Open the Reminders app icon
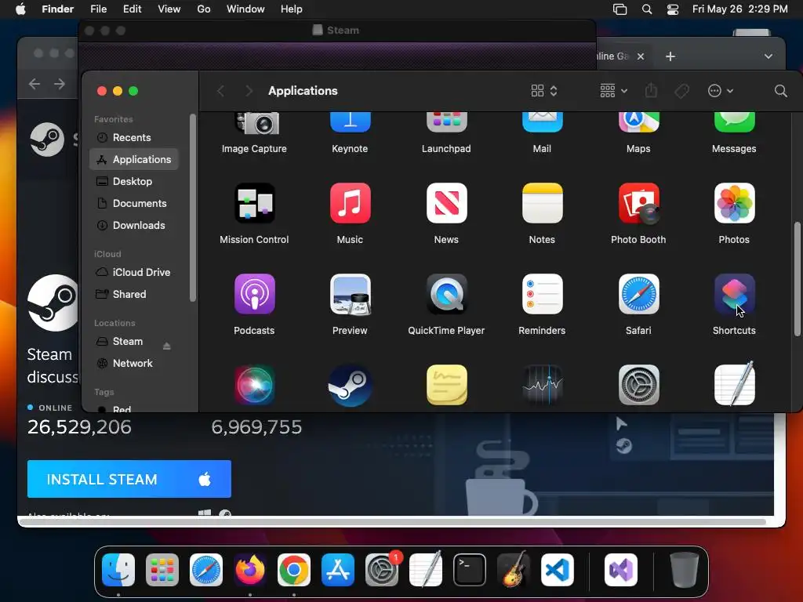The width and height of the screenshot is (803, 602). click(x=543, y=294)
